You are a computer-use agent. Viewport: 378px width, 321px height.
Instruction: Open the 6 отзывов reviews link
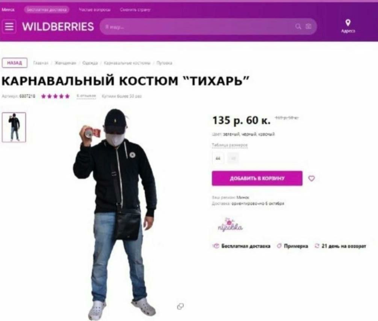86,96
